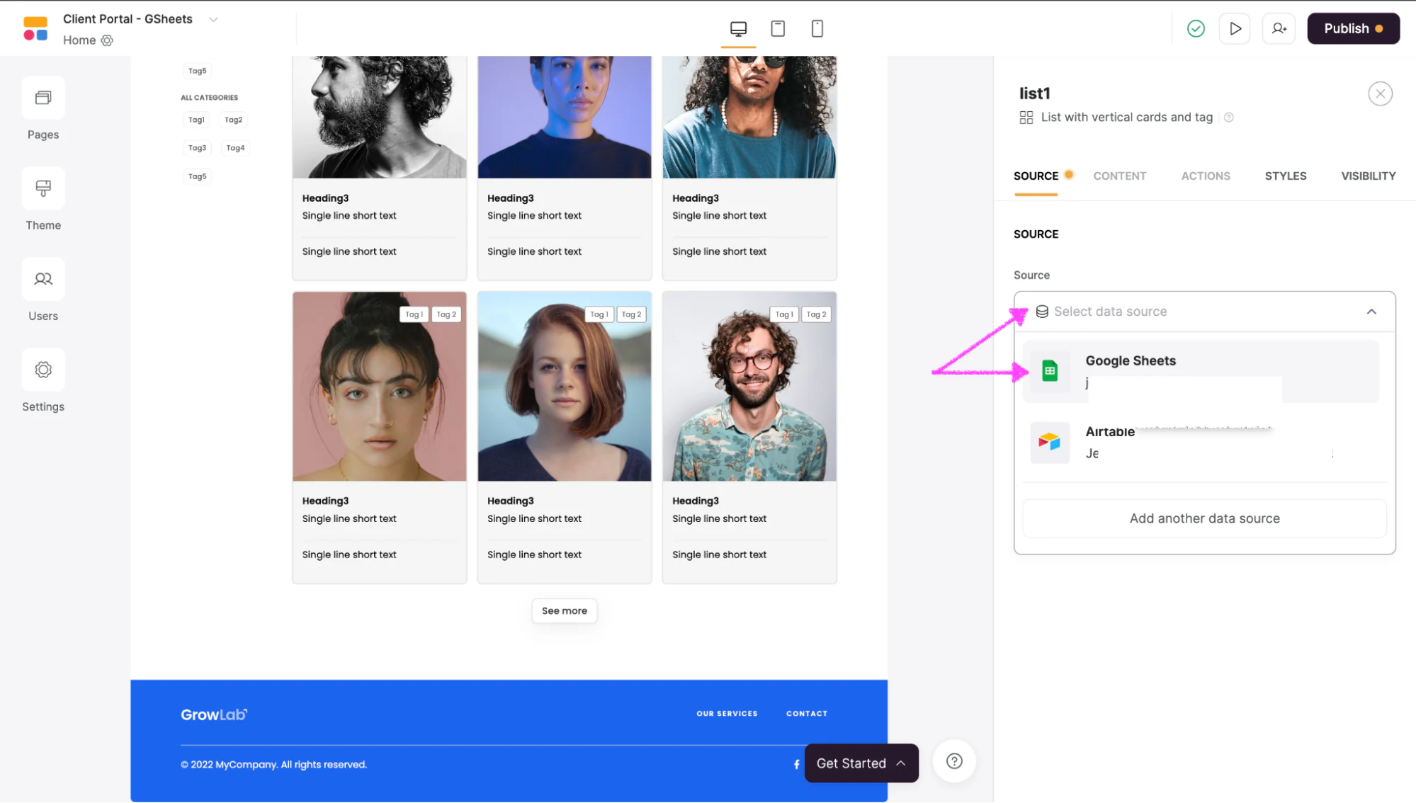
Task: Open the round help question button
Action: point(954,761)
